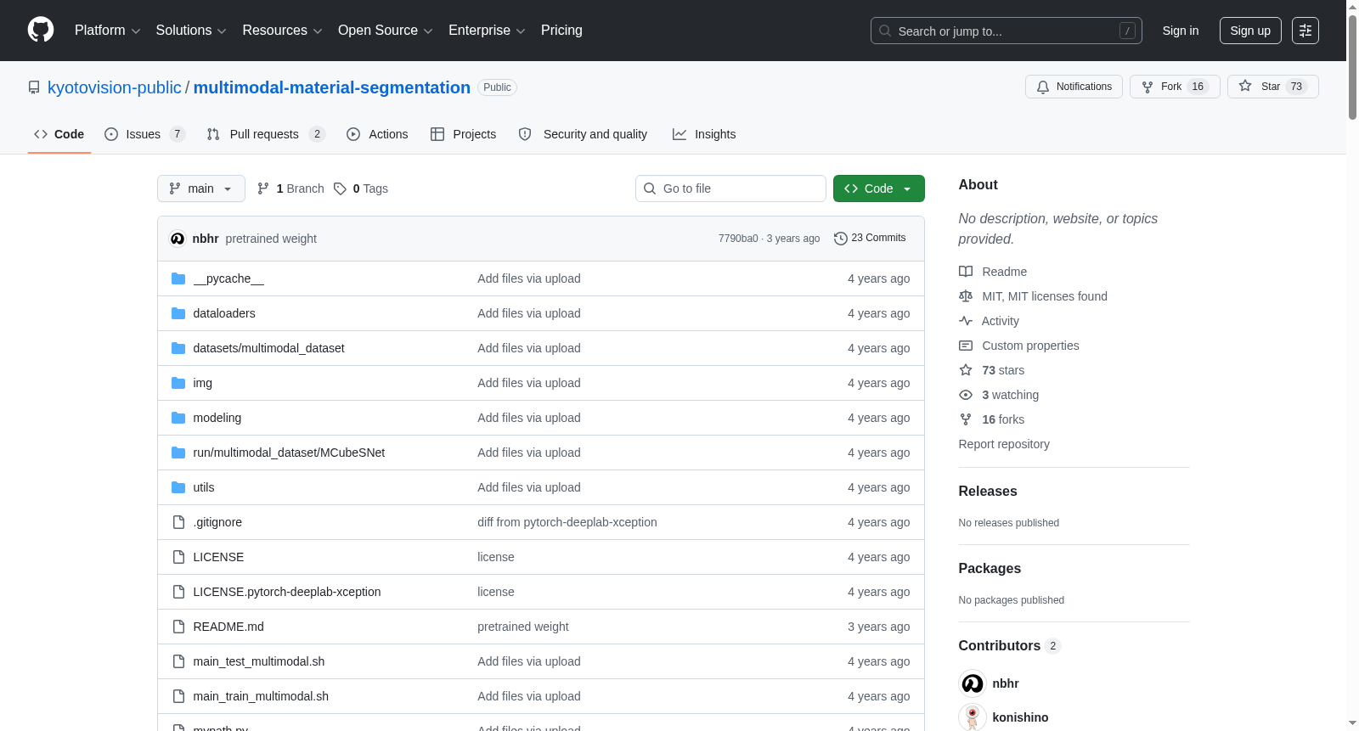1359x731 pixels.
Task: Open nbhr avatar in latest commit row
Action: pyautogui.click(x=178, y=239)
